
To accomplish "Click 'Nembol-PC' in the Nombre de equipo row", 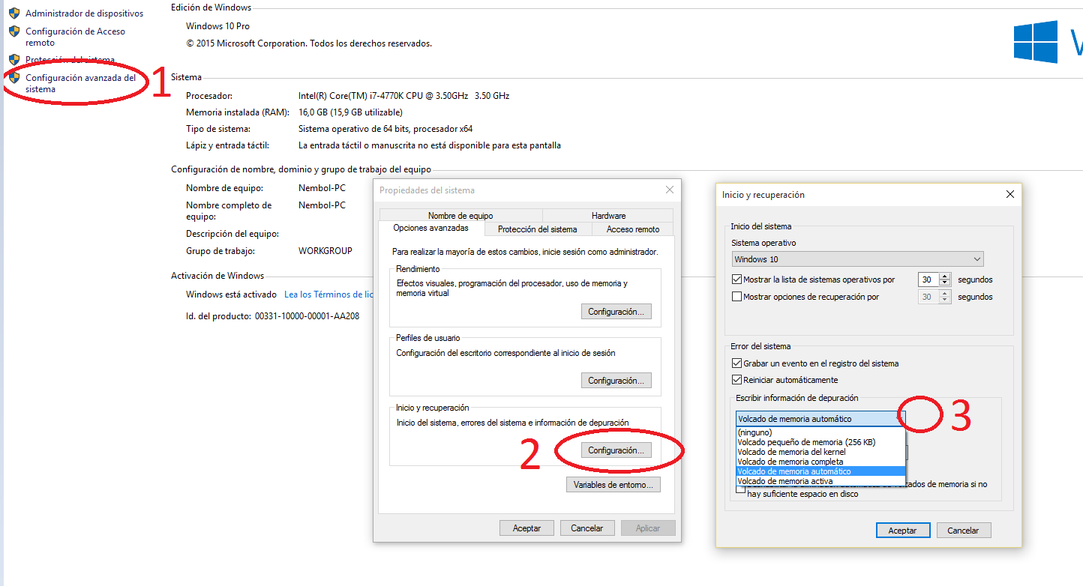I will [x=322, y=188].
